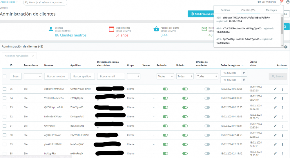Click the Clientes person icon
This screenshot has width=290, height=158.
(51, 29)
